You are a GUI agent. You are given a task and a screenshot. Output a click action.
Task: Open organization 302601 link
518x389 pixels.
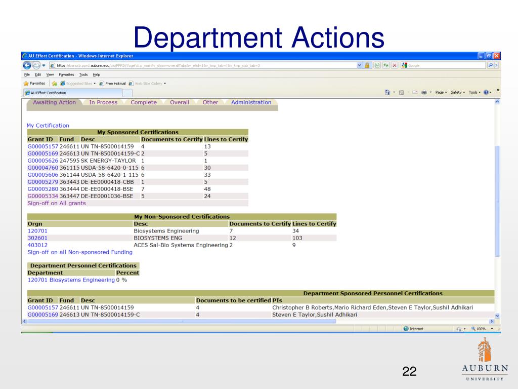click(x=37, y=238)
